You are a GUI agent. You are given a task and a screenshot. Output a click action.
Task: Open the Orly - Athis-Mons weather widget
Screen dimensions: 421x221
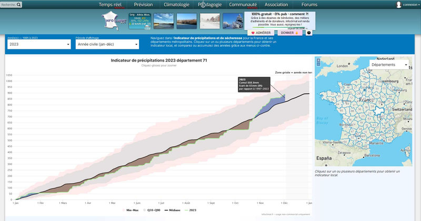point(139,21)
